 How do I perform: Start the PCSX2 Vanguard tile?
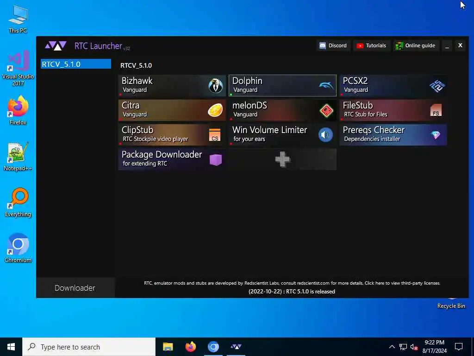click(393, 85)
